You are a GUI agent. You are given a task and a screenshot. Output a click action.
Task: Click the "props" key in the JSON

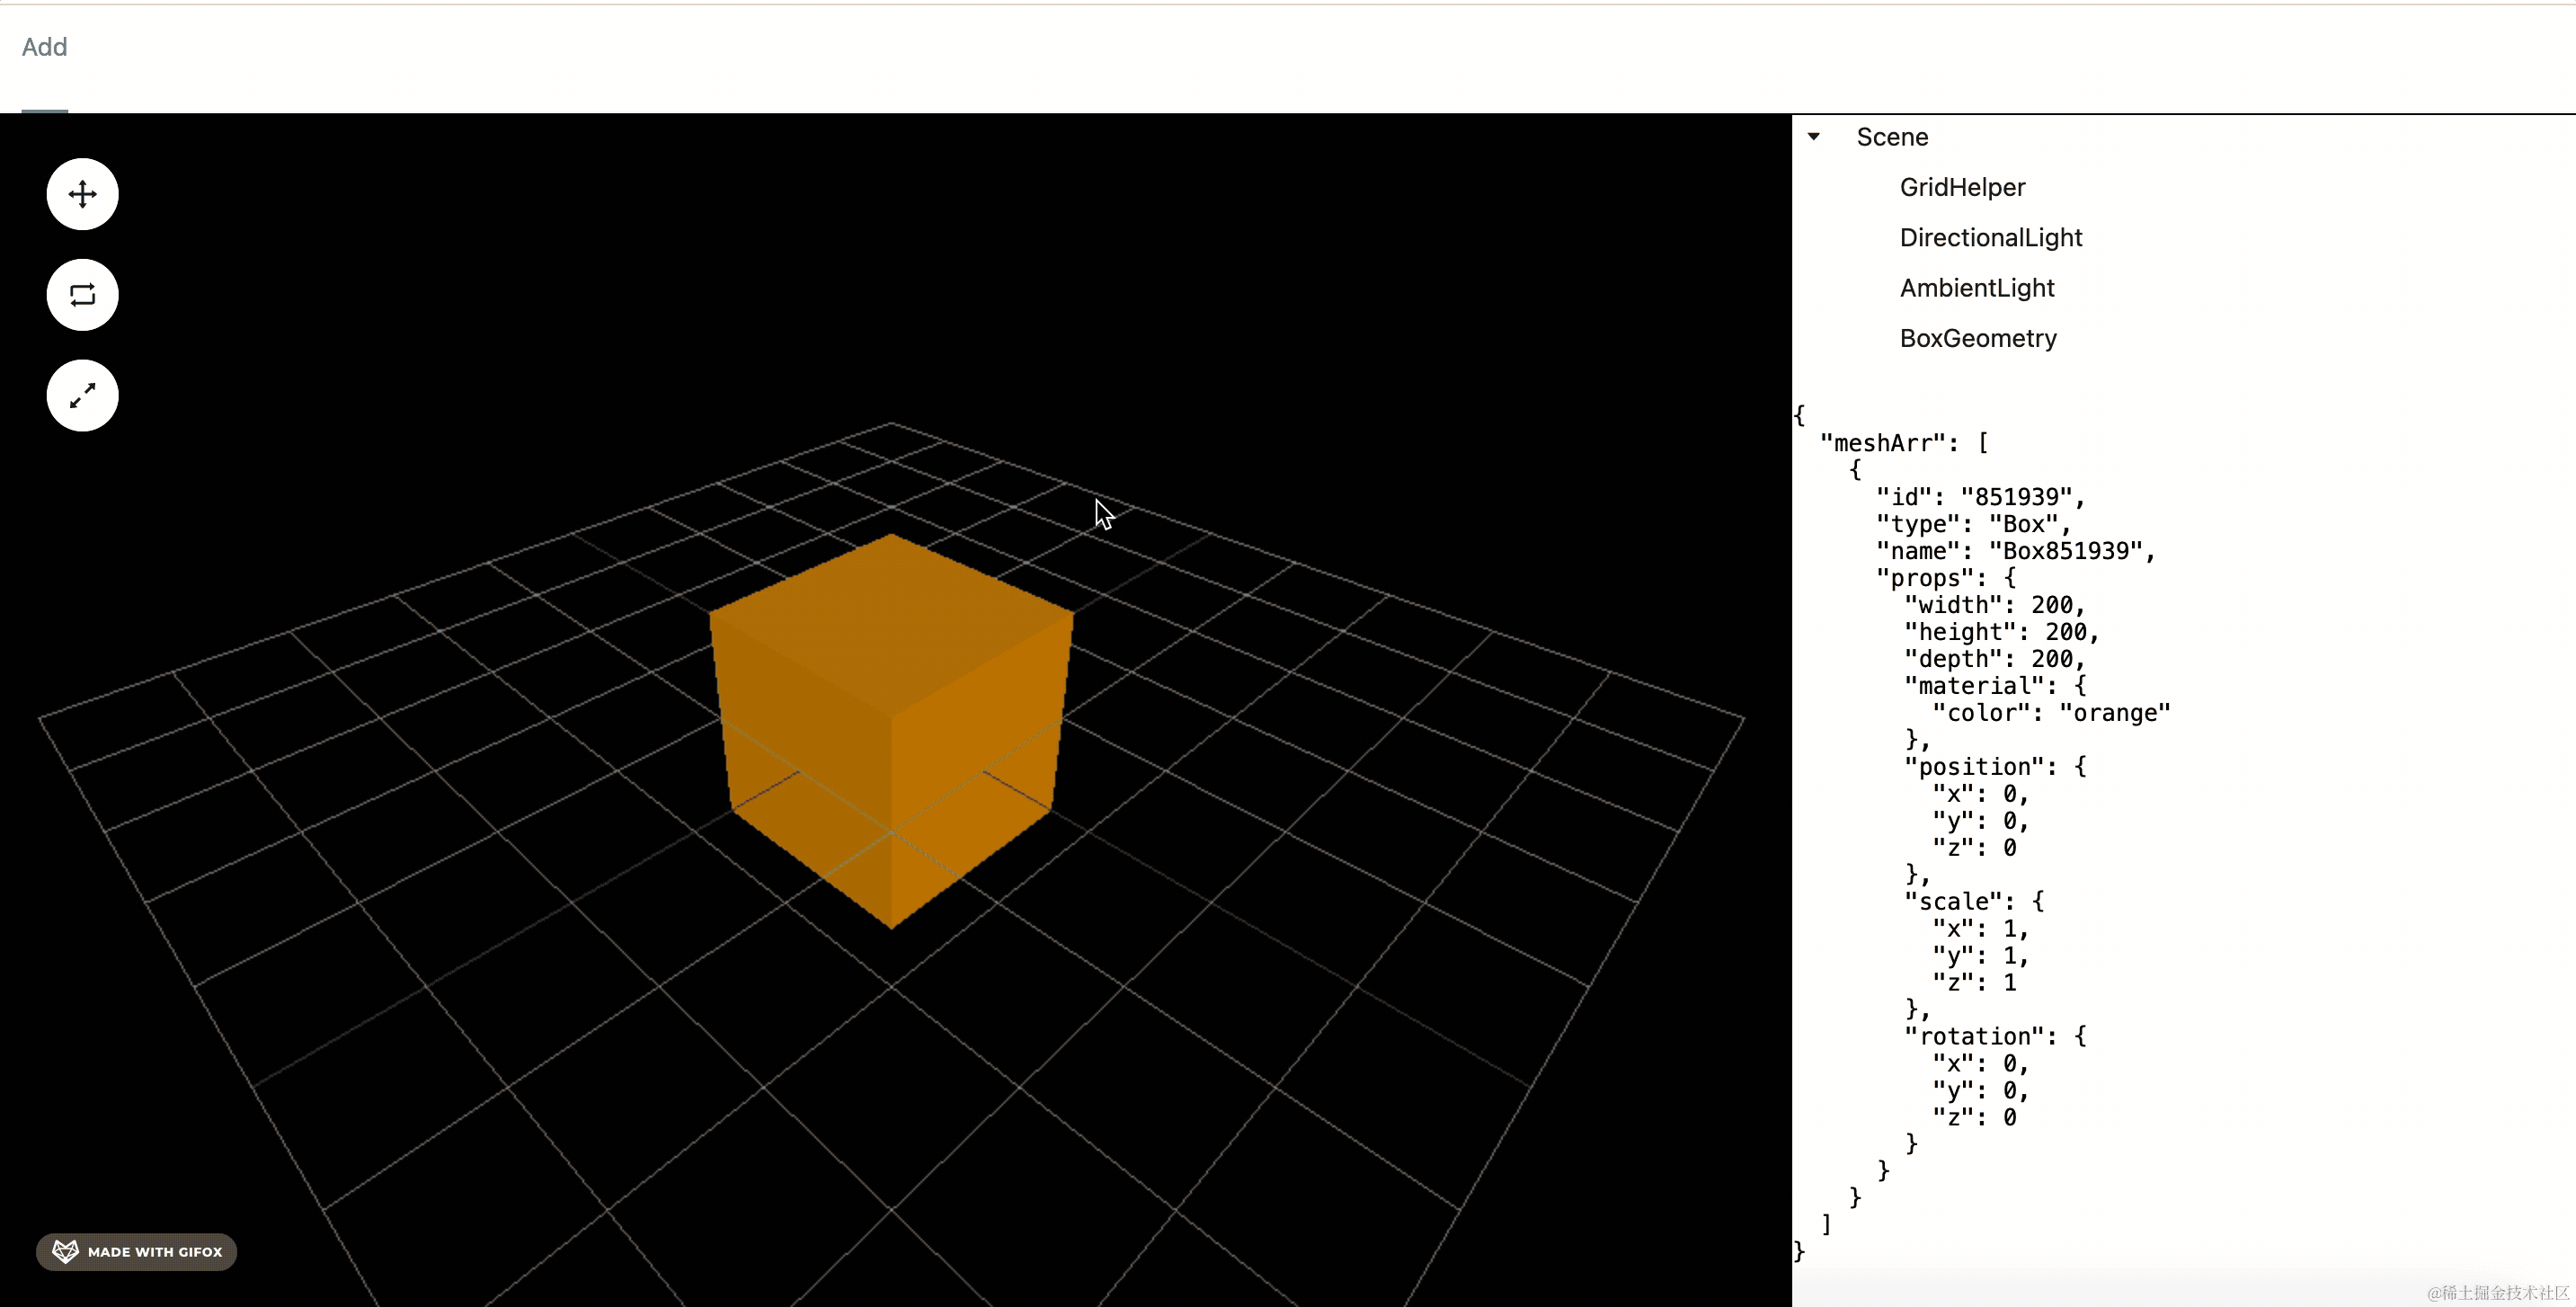[1925, 578]
